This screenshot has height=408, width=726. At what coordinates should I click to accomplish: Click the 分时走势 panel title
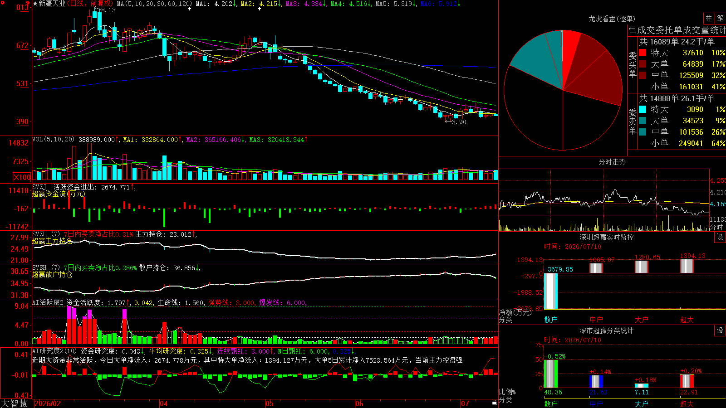[x=612, y=162]
